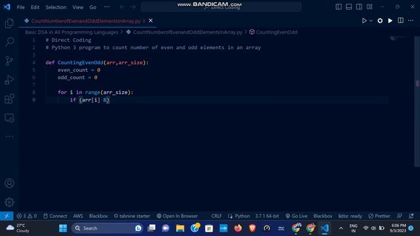Start Go Live server

click(x=296, y=216)
